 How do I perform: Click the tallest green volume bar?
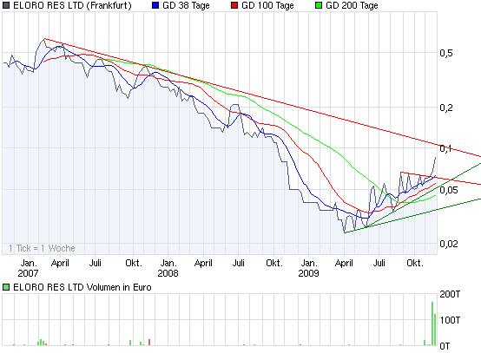click(x=432, y=324)
